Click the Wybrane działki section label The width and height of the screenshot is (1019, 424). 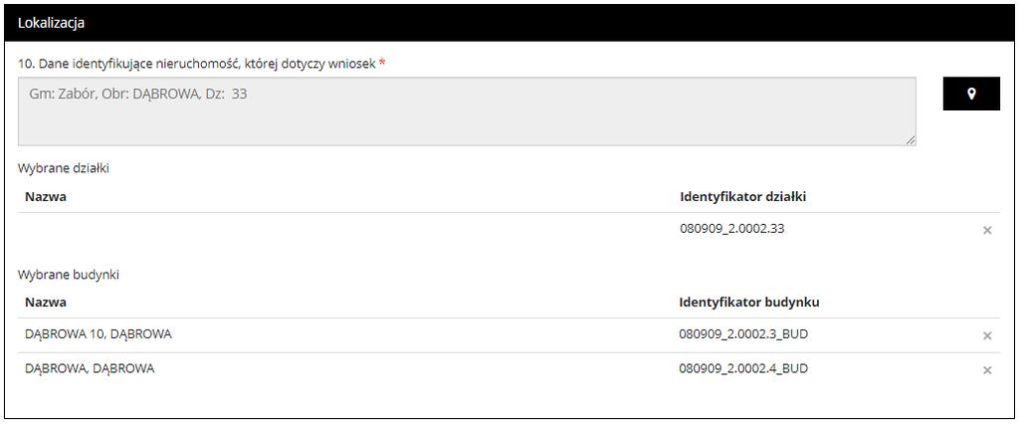(63, 168)
